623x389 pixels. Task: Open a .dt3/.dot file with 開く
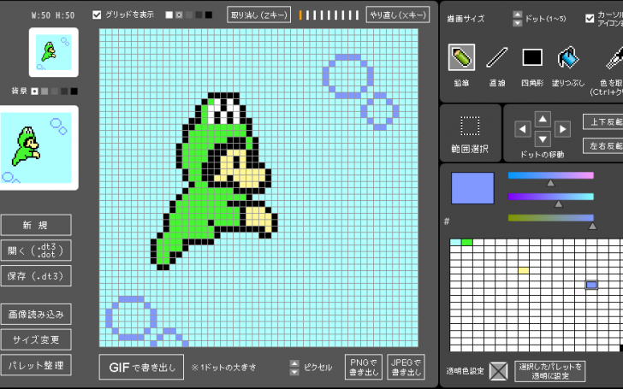pos(36,250)
